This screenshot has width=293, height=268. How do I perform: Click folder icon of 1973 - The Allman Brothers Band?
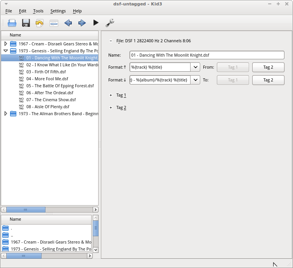(x=13, y=114)
